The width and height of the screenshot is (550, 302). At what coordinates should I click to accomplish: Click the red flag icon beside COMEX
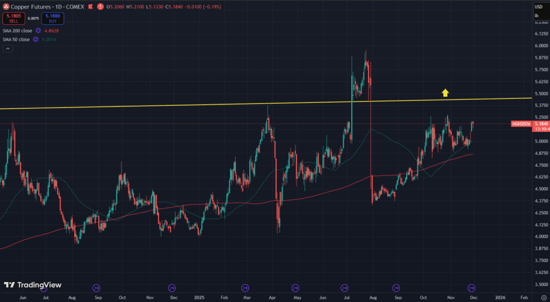[x=91, y=7]
